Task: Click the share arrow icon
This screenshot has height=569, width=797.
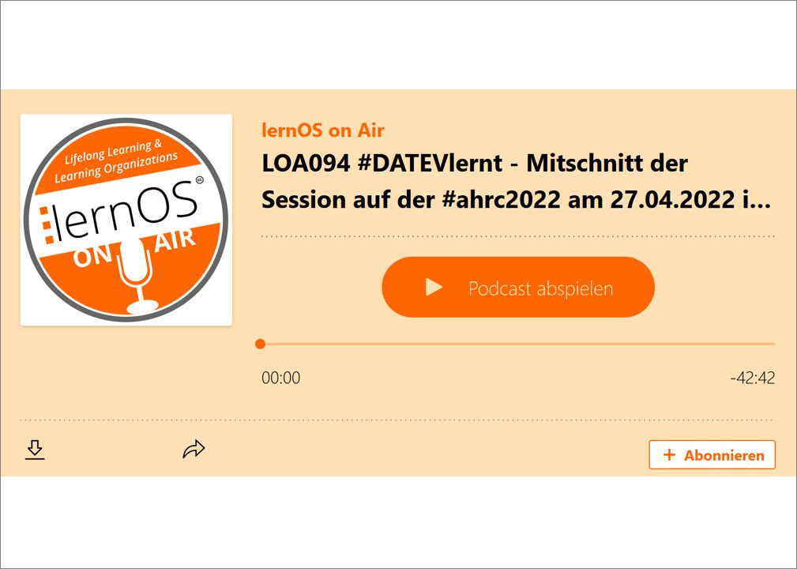Action: [194, 449]
